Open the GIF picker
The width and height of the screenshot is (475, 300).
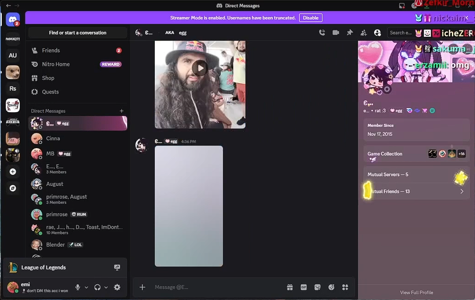coord(304,287)
